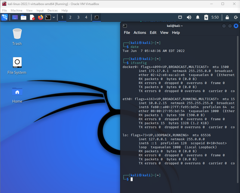Click the loopback address '127.0.0.1'
This screenshot has width=240, height=193.
pos(158,139)
